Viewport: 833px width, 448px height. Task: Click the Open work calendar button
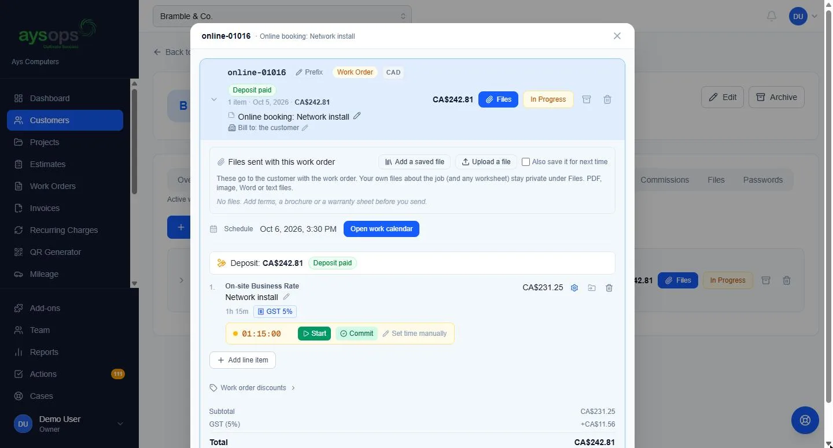[x=381, y=229]
